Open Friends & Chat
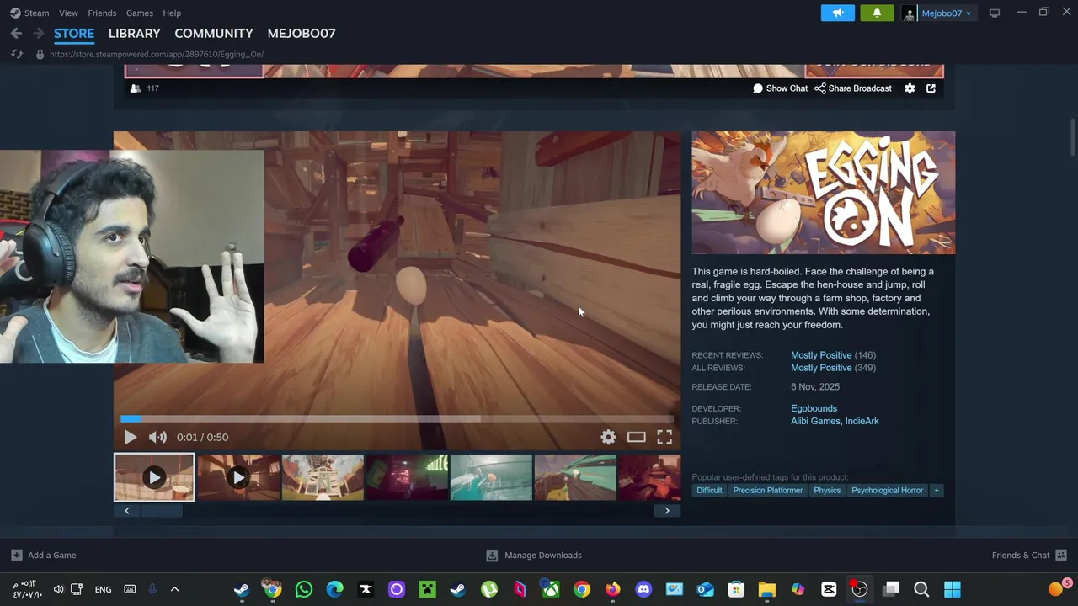 click(x=1029, y=555)
